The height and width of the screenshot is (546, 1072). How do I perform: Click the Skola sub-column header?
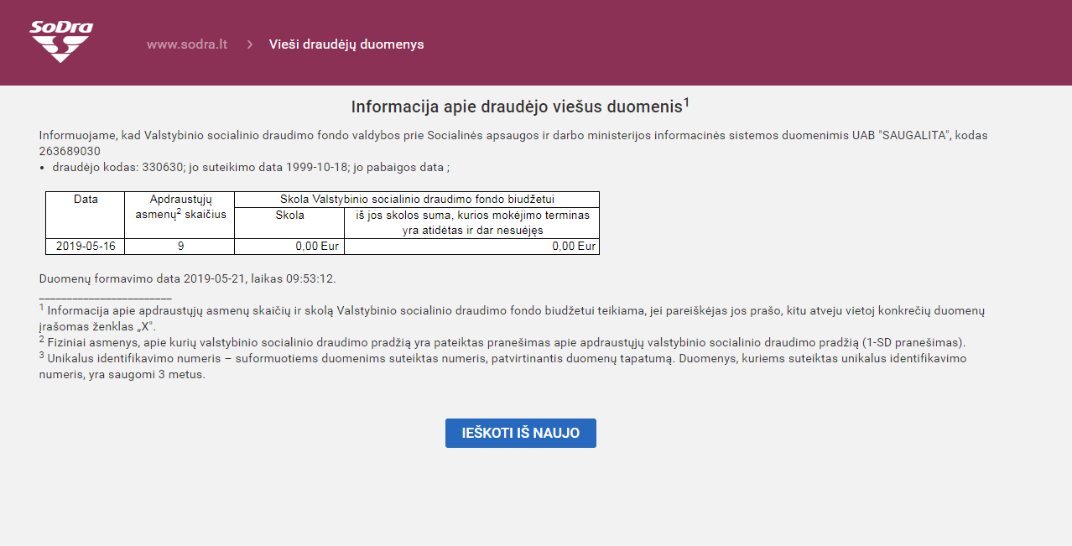click(x=289, y=216)
